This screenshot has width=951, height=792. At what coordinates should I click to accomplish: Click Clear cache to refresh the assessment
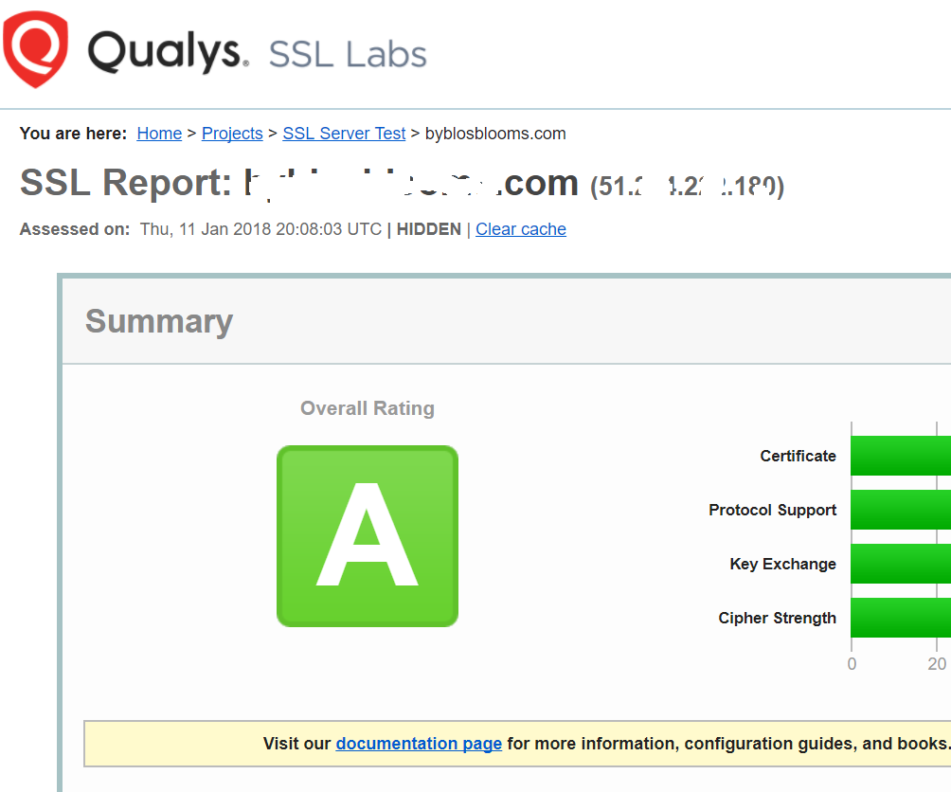pos(520,229)
